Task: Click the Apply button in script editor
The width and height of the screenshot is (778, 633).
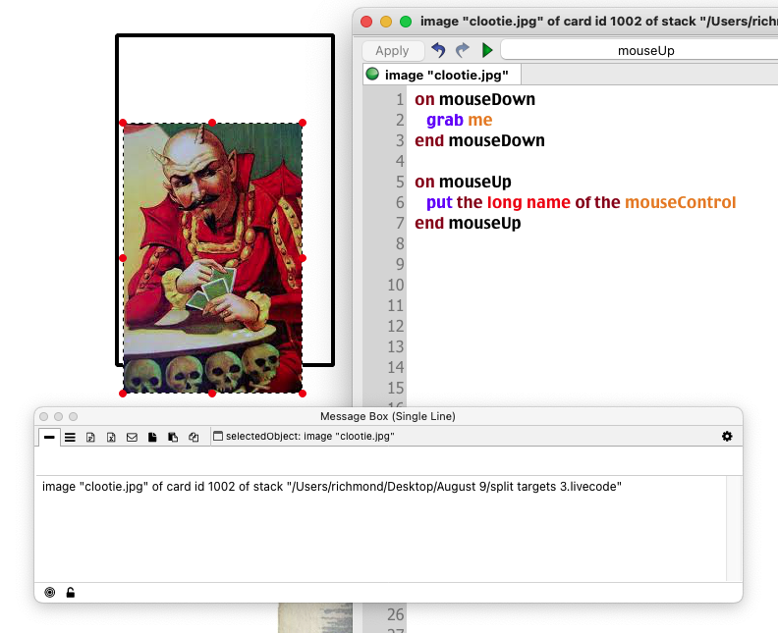Action: [392, 50]
